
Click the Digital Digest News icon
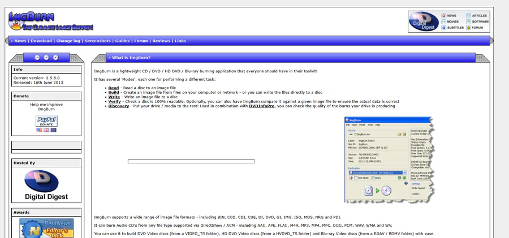pyautogui.click(x=443, y=16)
